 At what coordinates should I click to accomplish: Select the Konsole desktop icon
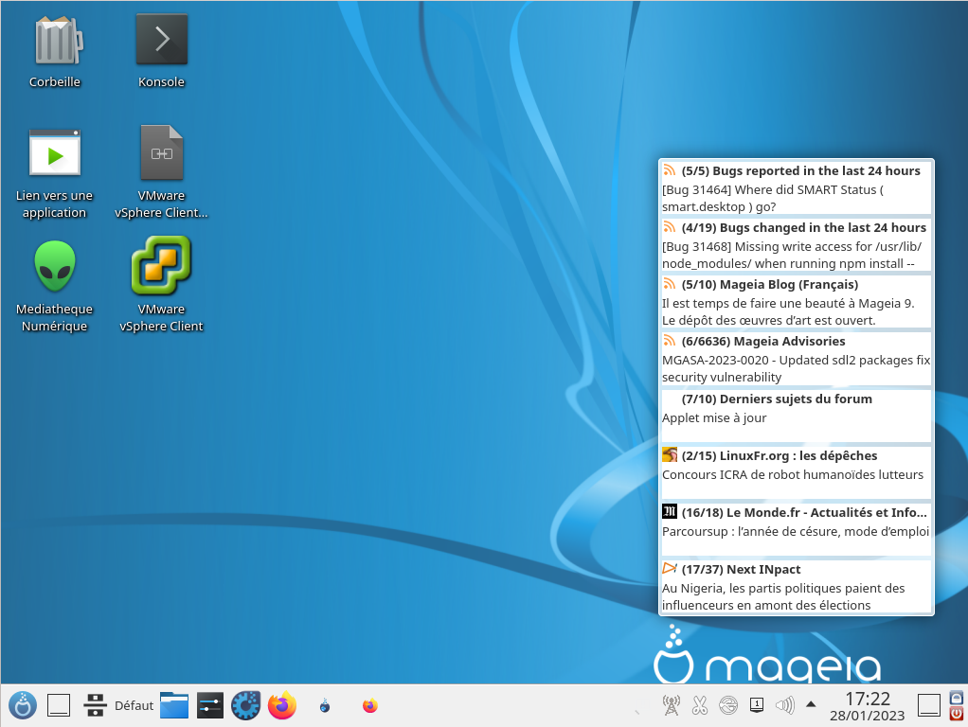tap(162, 40)
